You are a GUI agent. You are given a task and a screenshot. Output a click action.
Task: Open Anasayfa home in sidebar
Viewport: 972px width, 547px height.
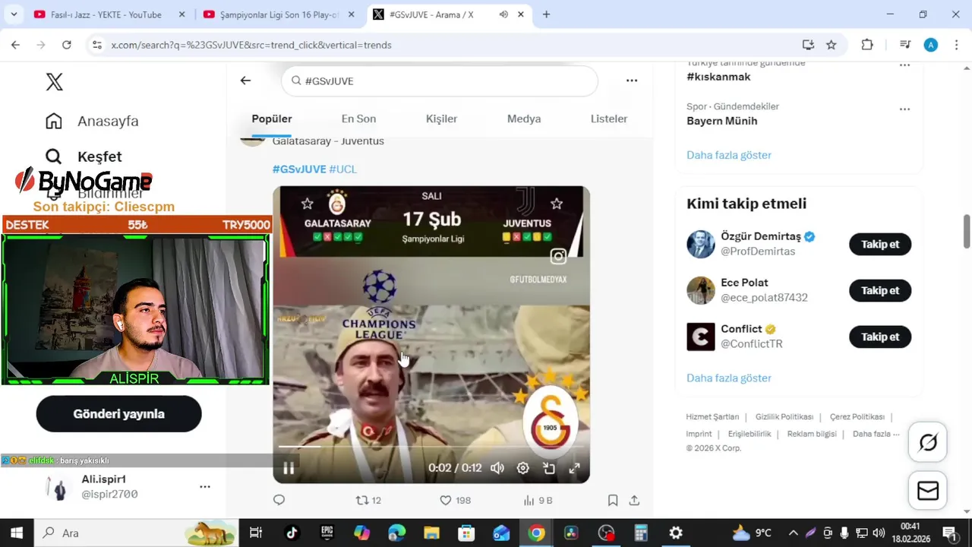coord(92,121)
